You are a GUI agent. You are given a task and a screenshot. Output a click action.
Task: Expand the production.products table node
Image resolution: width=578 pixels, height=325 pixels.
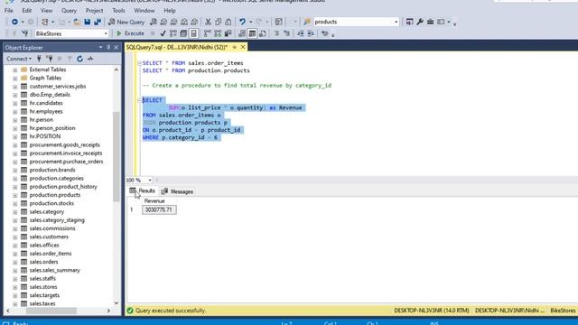[14, 195]
